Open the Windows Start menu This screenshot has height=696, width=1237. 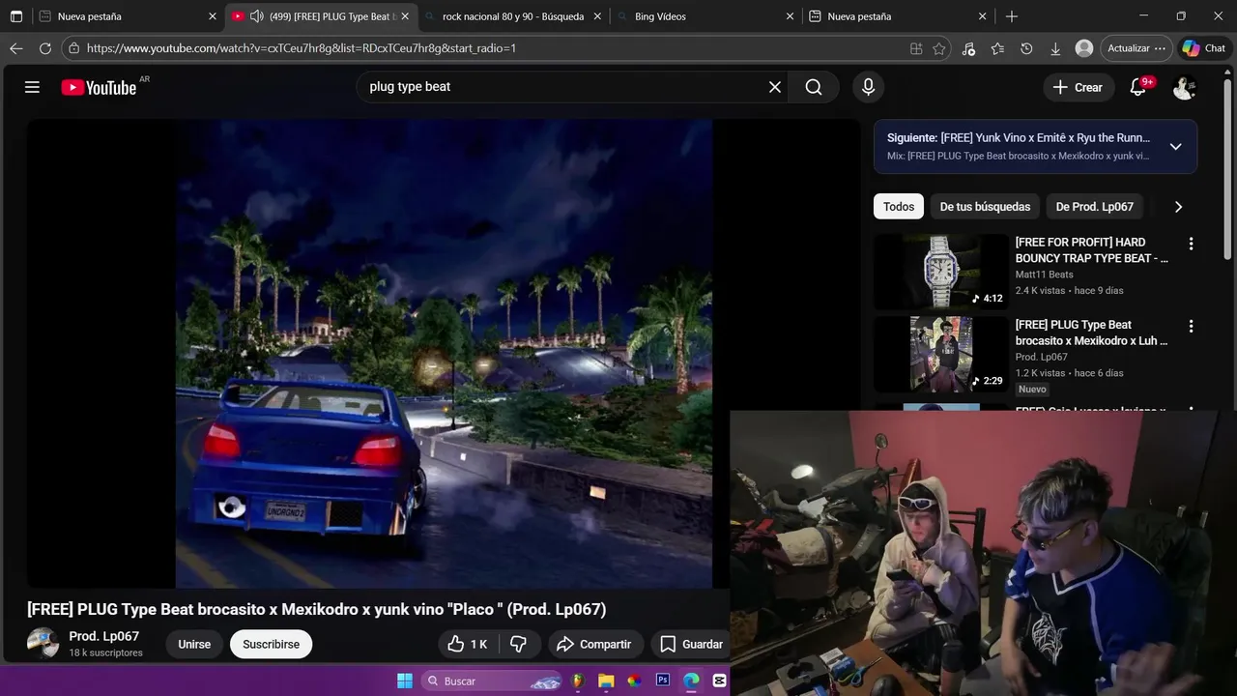click(x=405, y=681)
